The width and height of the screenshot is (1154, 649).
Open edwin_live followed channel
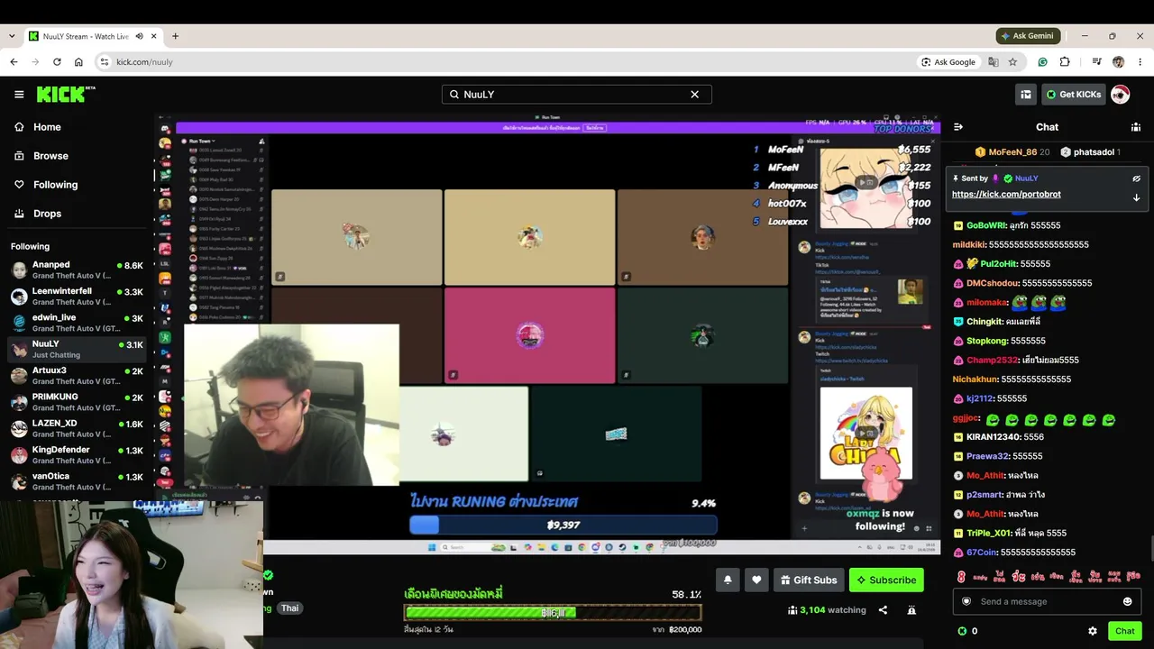[x=77, y=323]
